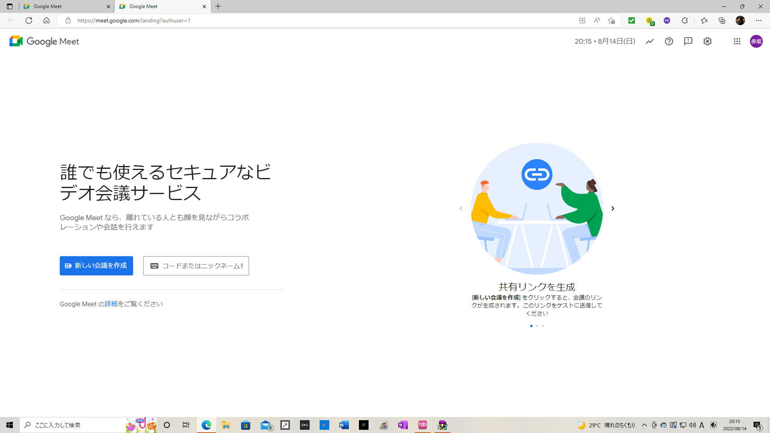The height and width of the screenshot is (433, 770).
Task: Close the first Google Meet tab
Action: [108, 6]
